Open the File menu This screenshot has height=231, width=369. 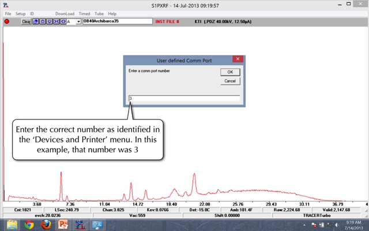pos(8,13)
